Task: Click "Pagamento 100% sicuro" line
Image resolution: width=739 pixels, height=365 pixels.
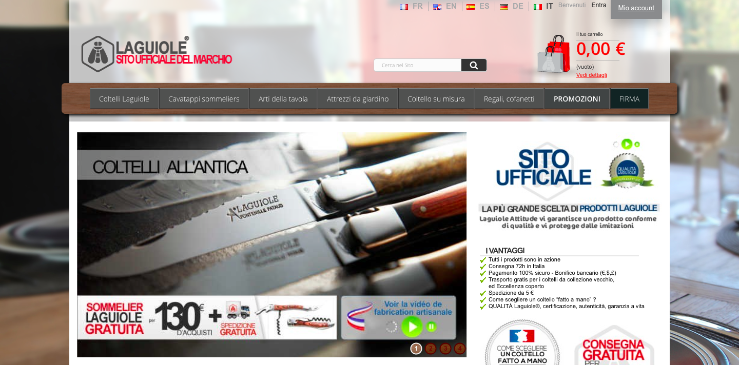Action: [x=552, y=273]
